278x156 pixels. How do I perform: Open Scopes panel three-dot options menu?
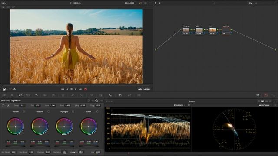coord(275,101)
